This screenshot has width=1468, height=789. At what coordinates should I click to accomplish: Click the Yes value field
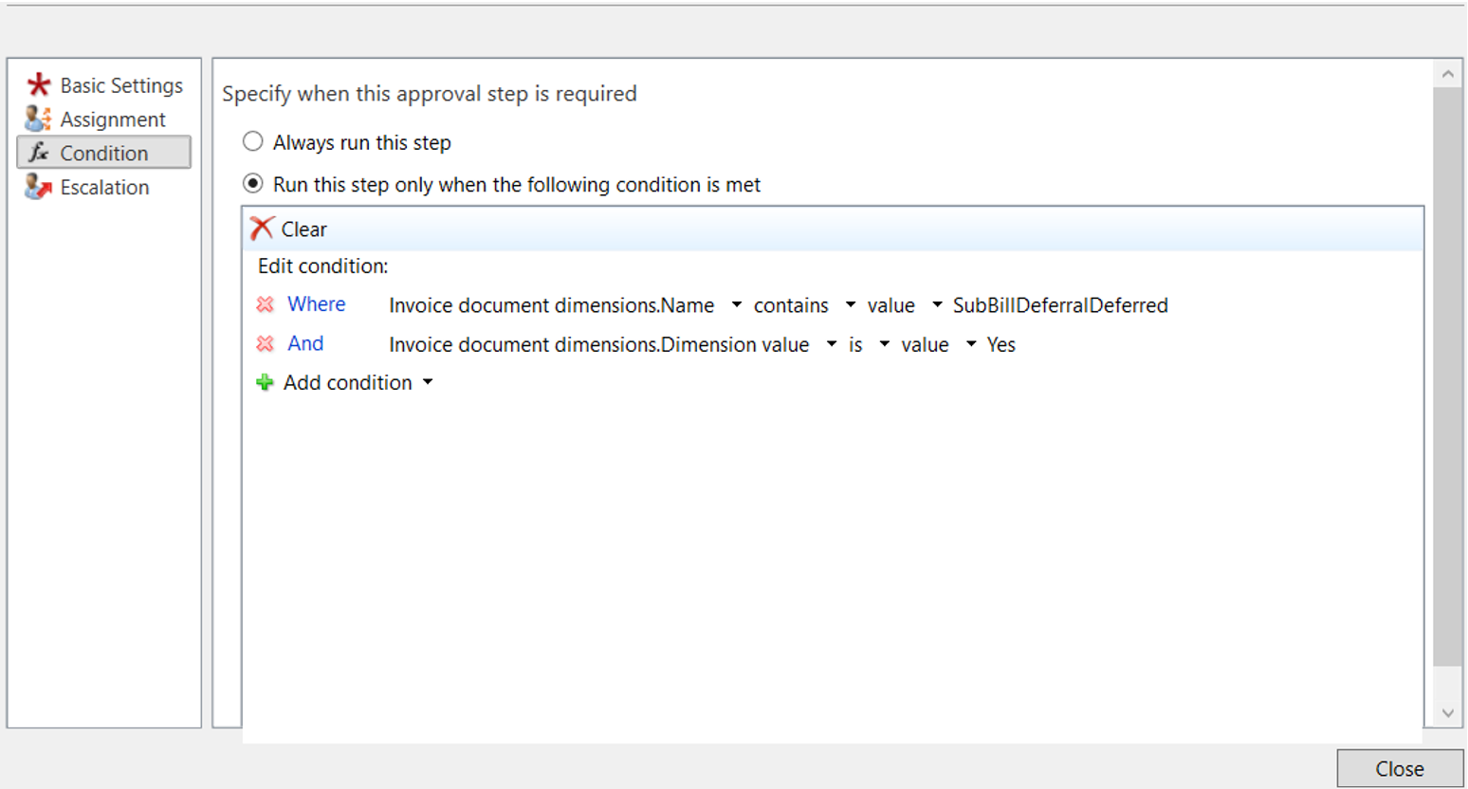click(1000, 345)
